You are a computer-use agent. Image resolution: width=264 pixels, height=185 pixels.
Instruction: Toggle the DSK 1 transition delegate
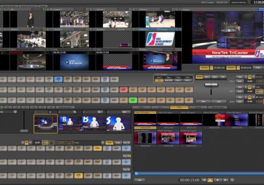tap(207, 77)
